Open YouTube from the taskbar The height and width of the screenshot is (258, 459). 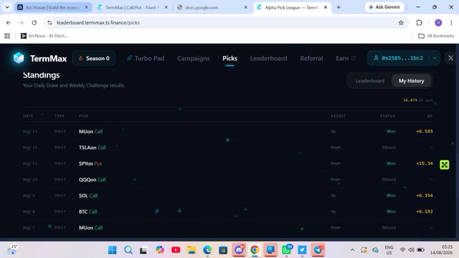coord(175,250)
